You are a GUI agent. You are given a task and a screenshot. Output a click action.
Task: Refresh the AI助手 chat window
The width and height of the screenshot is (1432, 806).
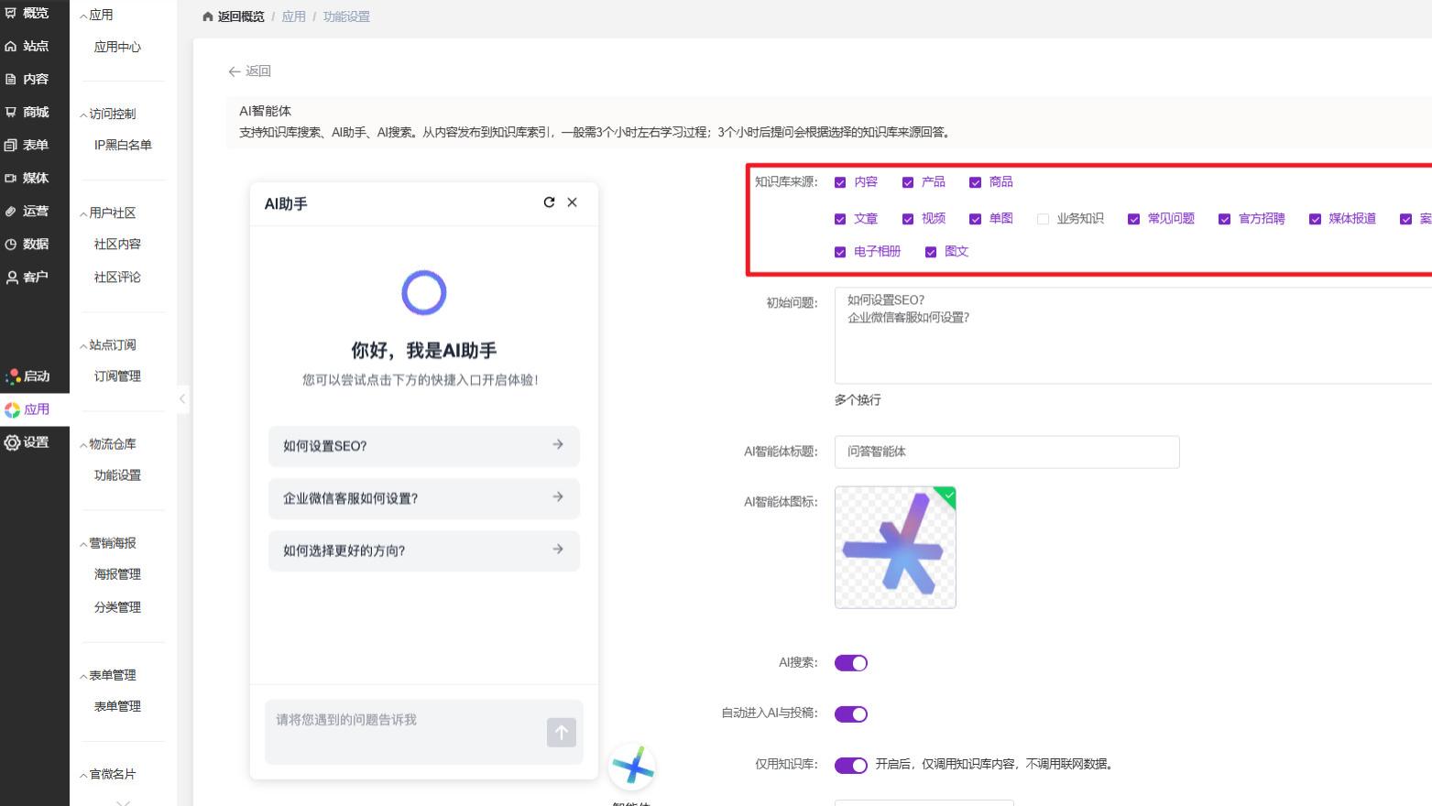549,202
